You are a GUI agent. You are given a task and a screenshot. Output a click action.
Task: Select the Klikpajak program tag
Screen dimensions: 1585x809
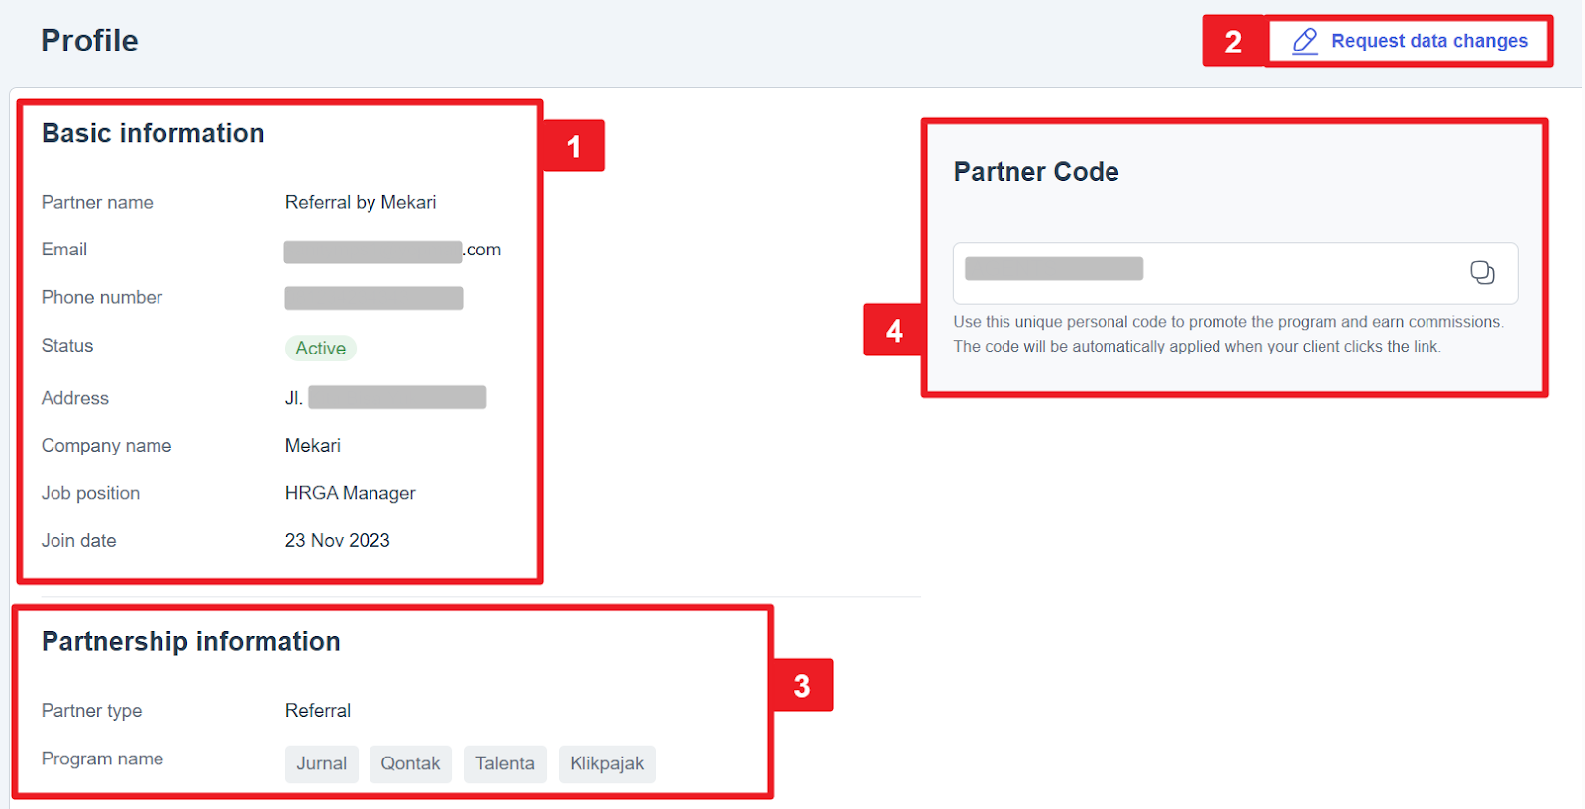606,763
